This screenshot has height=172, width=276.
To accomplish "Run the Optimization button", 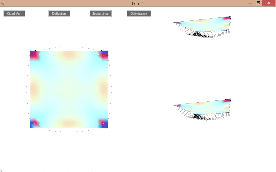I will 139,14.
